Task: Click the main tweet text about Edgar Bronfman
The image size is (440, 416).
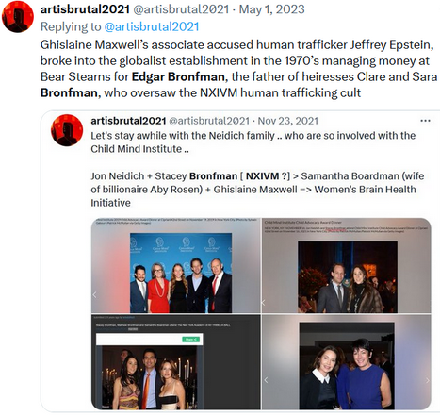Action: click(x=238, y=69)
